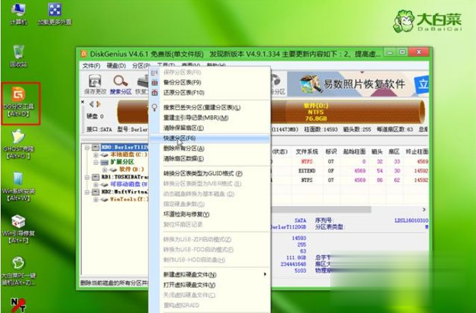
Task: Expand the 软件(D:) tree node
Action: [105, 169]
